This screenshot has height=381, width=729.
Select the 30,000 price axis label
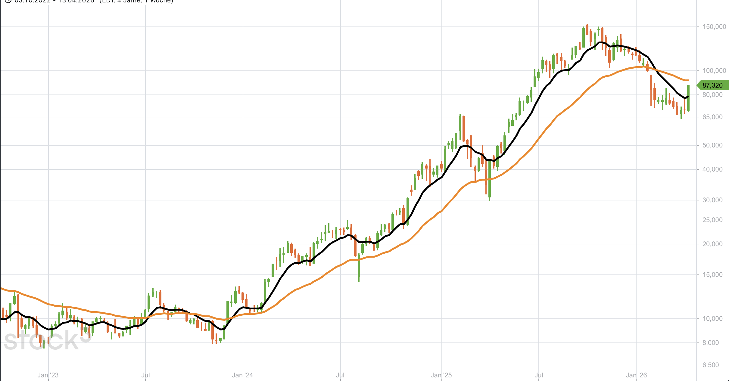click(712, 200)
